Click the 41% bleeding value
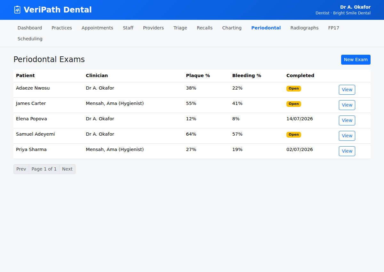The width and height of the screenshot is (384, 272). coord(237,103)
